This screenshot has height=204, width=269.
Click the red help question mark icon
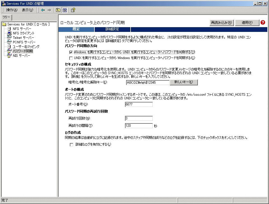pos(263,22)
